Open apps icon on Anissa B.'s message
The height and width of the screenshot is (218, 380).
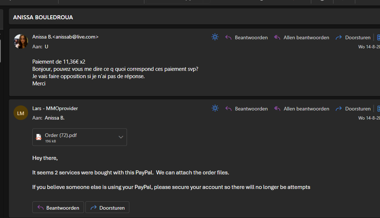[x=378, y=37]
